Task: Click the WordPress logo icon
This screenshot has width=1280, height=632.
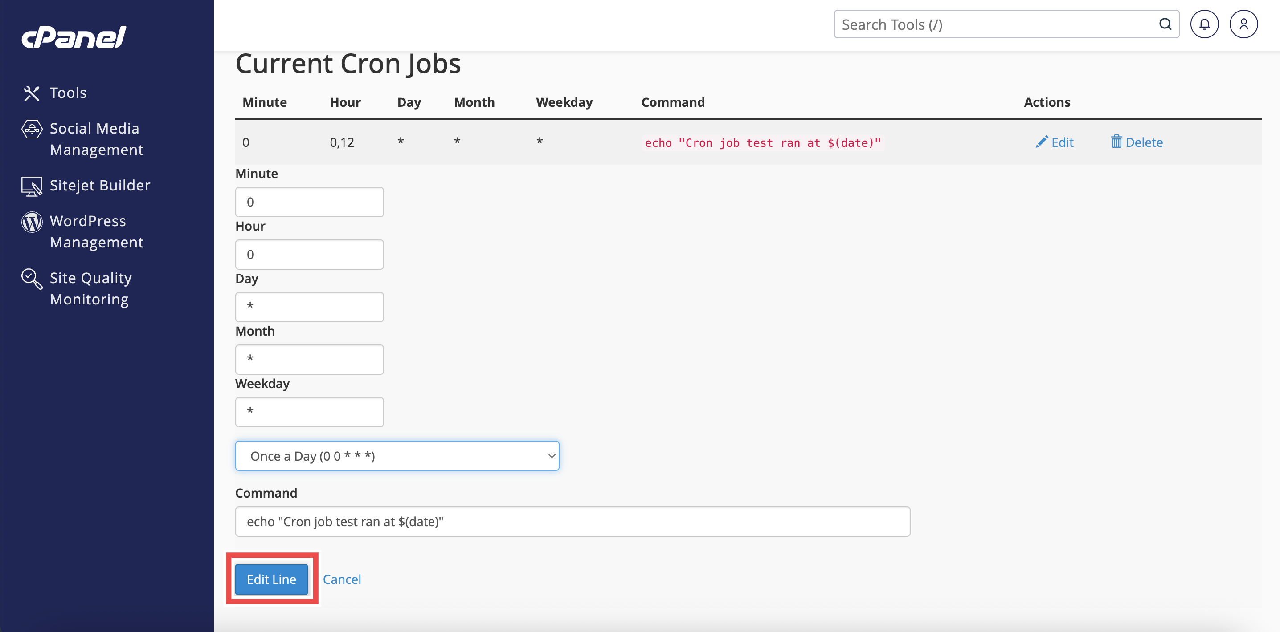Action: pyautogui.click(x=32, y=222)
